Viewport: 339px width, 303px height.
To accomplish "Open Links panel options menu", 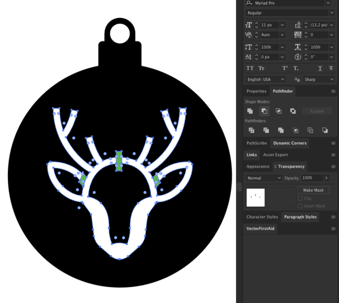I will (x=333, y=155).
